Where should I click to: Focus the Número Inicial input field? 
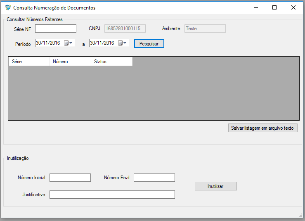pos(70,178)
